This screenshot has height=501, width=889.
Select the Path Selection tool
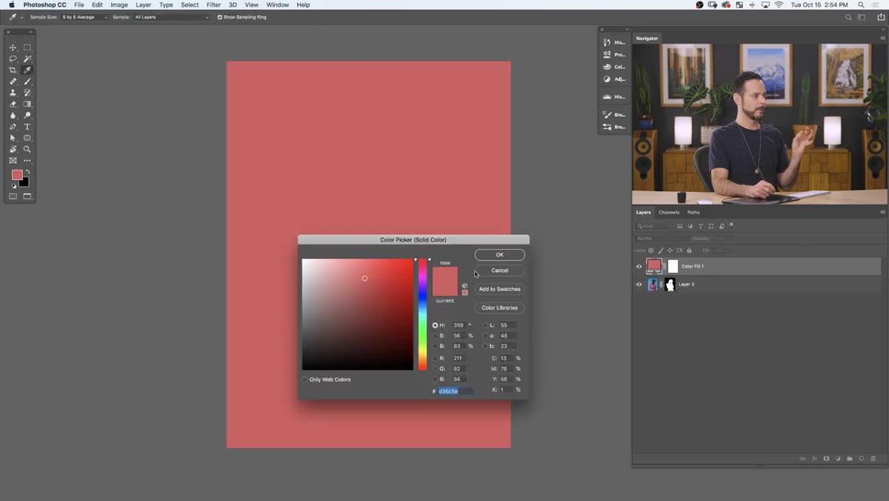click(x=13, y=138)
